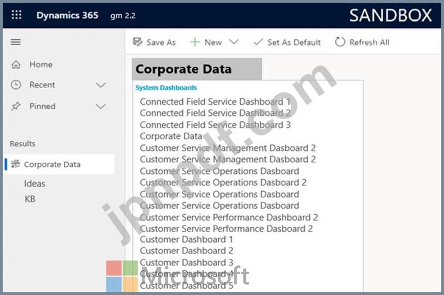The image size is (444, 295).
Task: Select Connected Field Service Dashboard 3
Action: coord(215,125)
